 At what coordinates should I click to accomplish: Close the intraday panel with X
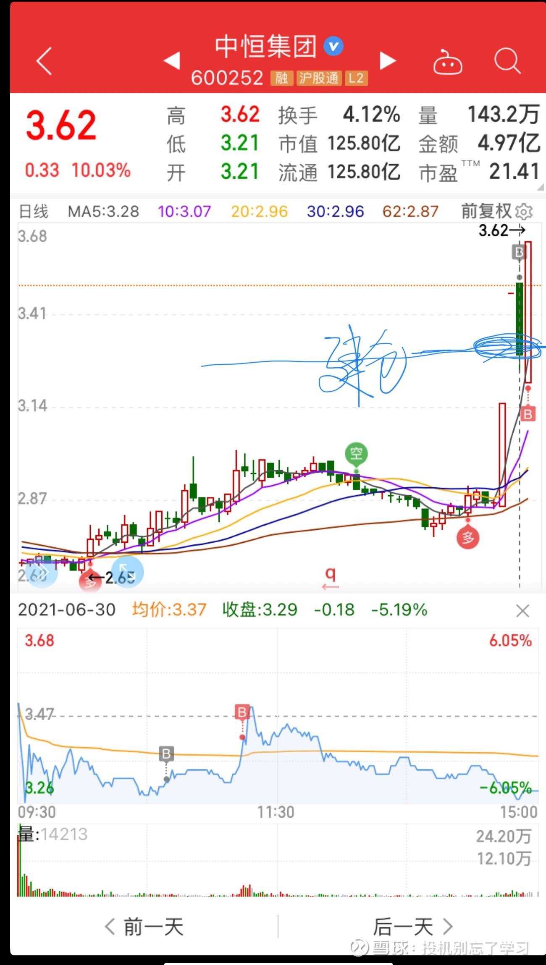tap(522, 611)
